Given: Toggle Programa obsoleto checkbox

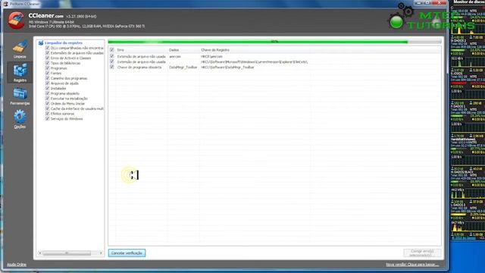Looking at the screenshot, I should (47, 93).
